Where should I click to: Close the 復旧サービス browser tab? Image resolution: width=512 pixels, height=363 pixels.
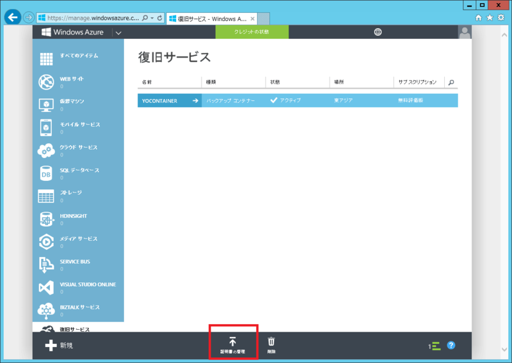(x=252, y=19)
